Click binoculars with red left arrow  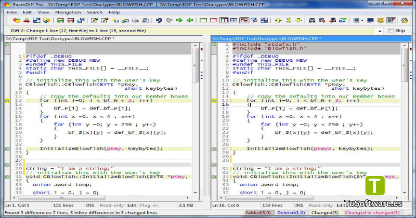point(332,20)
